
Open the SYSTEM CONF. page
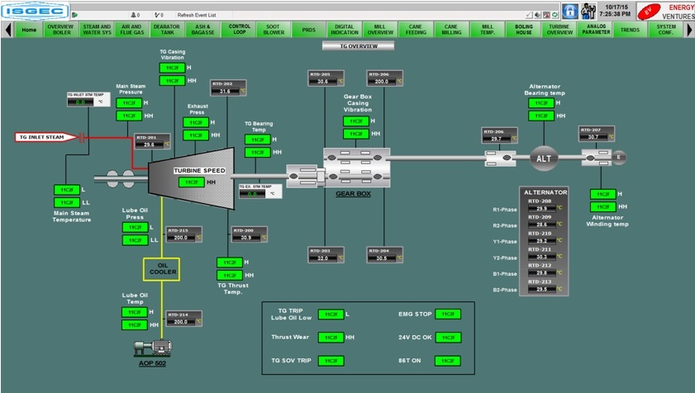pos(666,30)
